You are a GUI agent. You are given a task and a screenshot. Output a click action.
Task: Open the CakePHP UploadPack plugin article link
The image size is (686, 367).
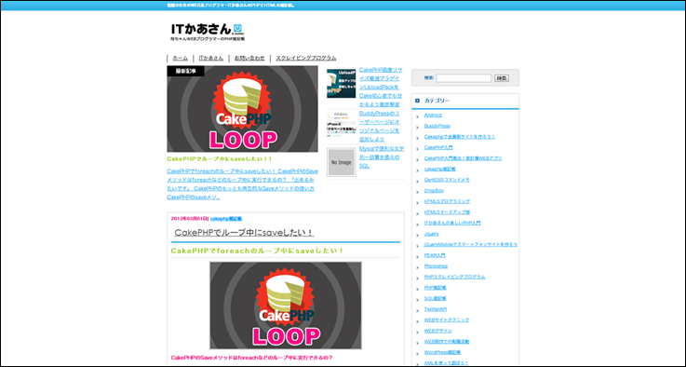click(x=381, y=87)
